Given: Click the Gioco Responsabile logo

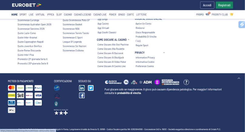Looking at the screenshot, I should 113,82.
